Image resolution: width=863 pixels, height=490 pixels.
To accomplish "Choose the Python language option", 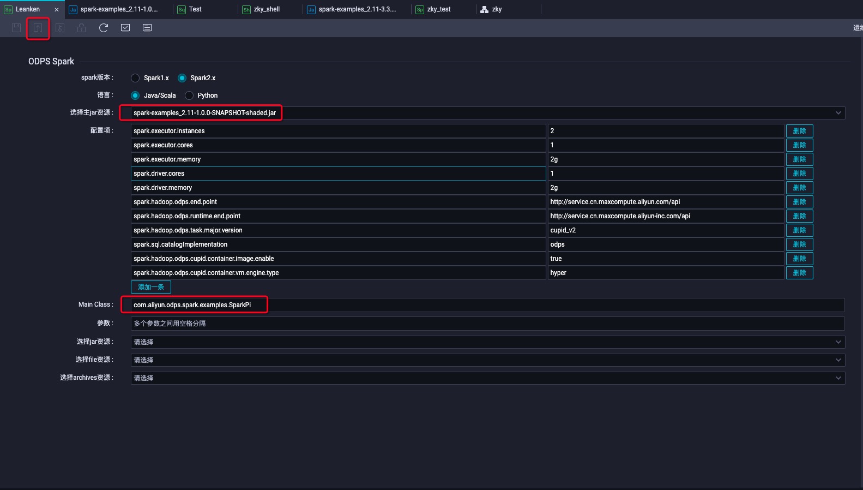I will (x=189, y=95).
